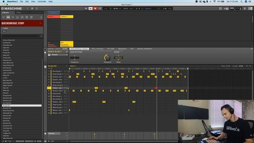Open the LFO tab
254x143 pixels.
pos(132,49)
